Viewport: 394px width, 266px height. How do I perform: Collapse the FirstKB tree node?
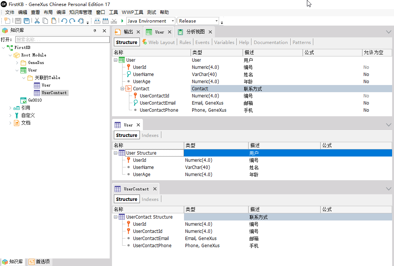click(x=3, y=47)
